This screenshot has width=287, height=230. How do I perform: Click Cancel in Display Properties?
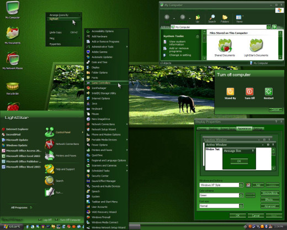256,216
